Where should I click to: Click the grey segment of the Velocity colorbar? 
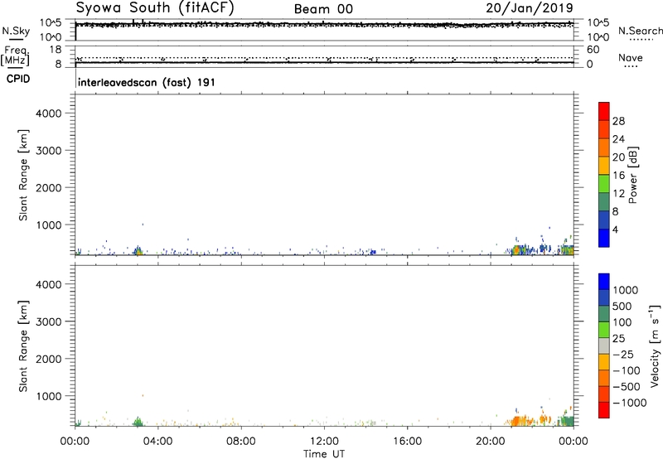coord(604,346)
